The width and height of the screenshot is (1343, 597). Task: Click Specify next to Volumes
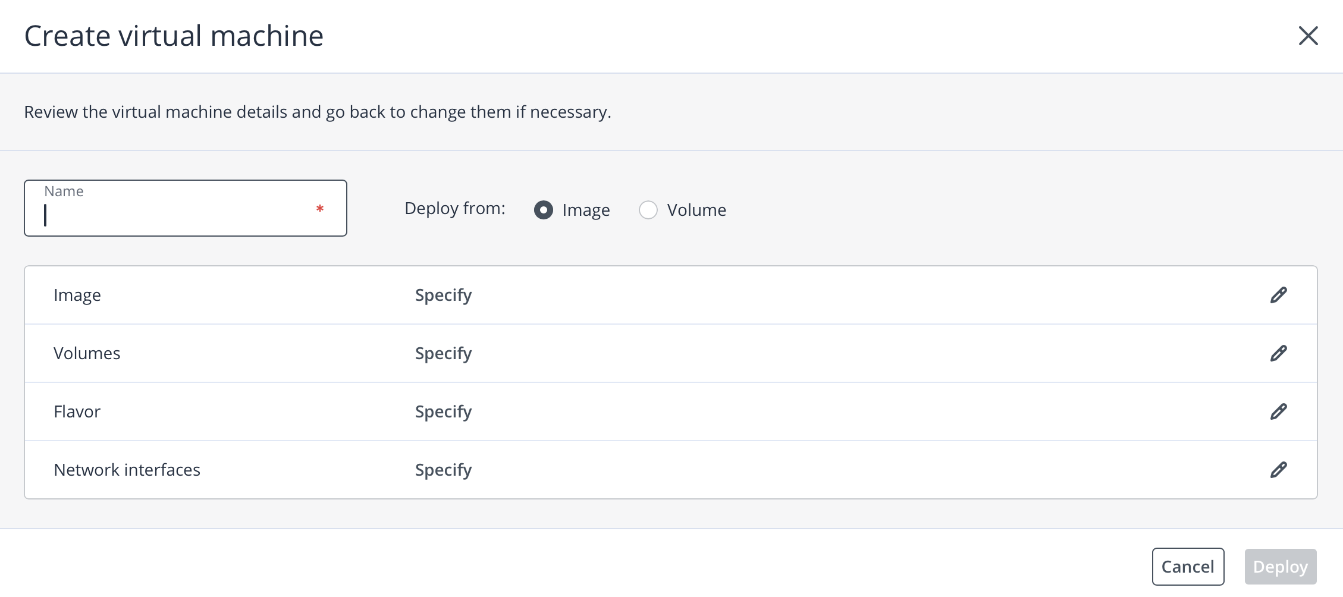coord(443,353)
